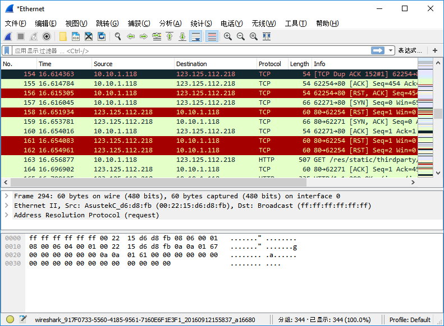
Task: Go to specified packet icon
Action: [157, 36]
